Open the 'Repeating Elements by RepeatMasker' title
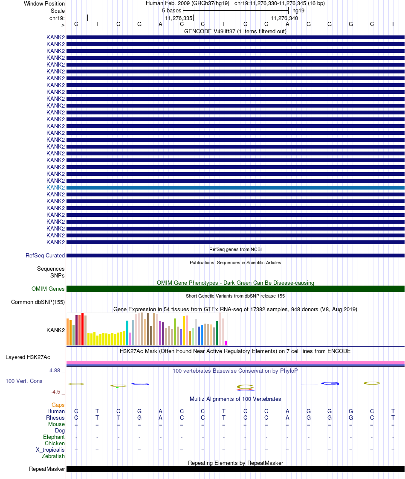 (235, 463)
